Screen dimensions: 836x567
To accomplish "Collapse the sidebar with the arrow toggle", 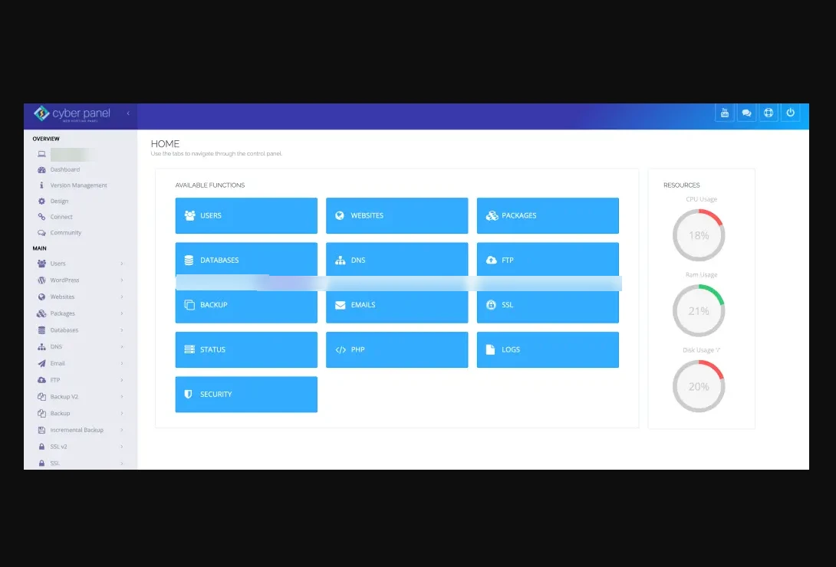I will [x=128, y=113].
